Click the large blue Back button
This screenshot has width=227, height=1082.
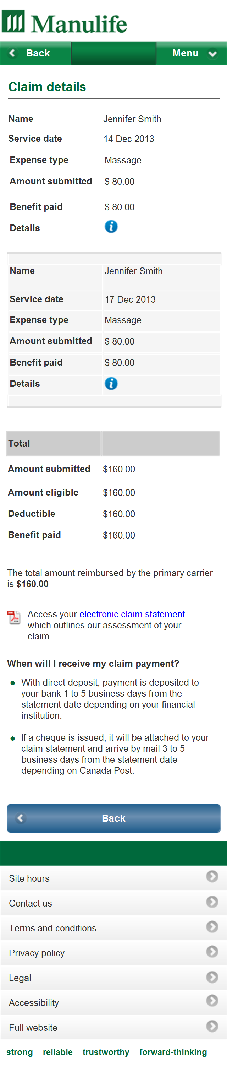[x=114, y=818]
